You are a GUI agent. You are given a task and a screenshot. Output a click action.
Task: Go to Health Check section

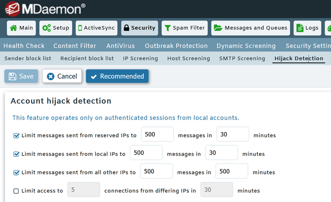[x=24, y=46]
